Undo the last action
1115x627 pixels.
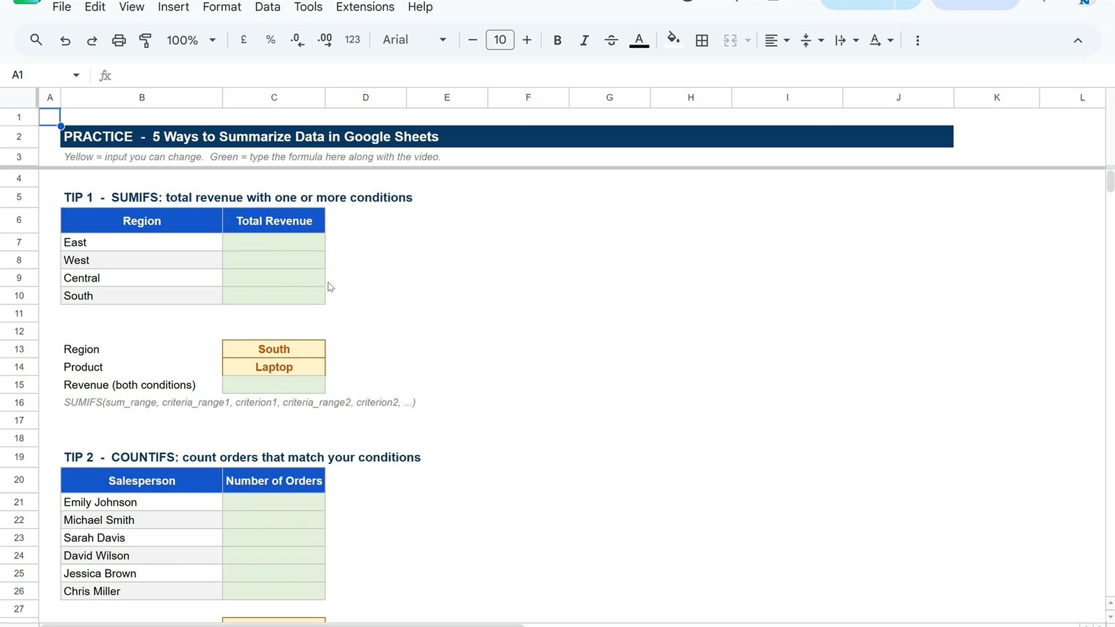[x=65, y=40]
